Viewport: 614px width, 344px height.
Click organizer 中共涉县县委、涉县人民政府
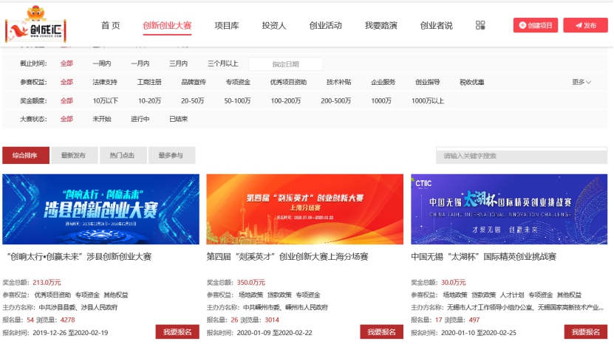pyautogui.click(x=78, y=307)
